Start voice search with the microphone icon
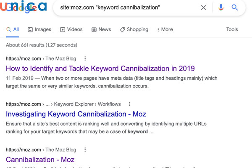Screen dimensions: 252x168 (221, 8)
